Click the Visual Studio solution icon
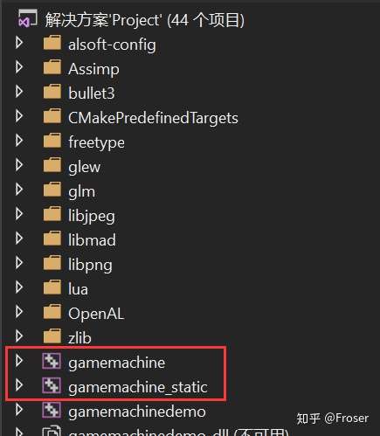This screenshot has height=436, width=380. pyautogui.click(x=28, y=18)
